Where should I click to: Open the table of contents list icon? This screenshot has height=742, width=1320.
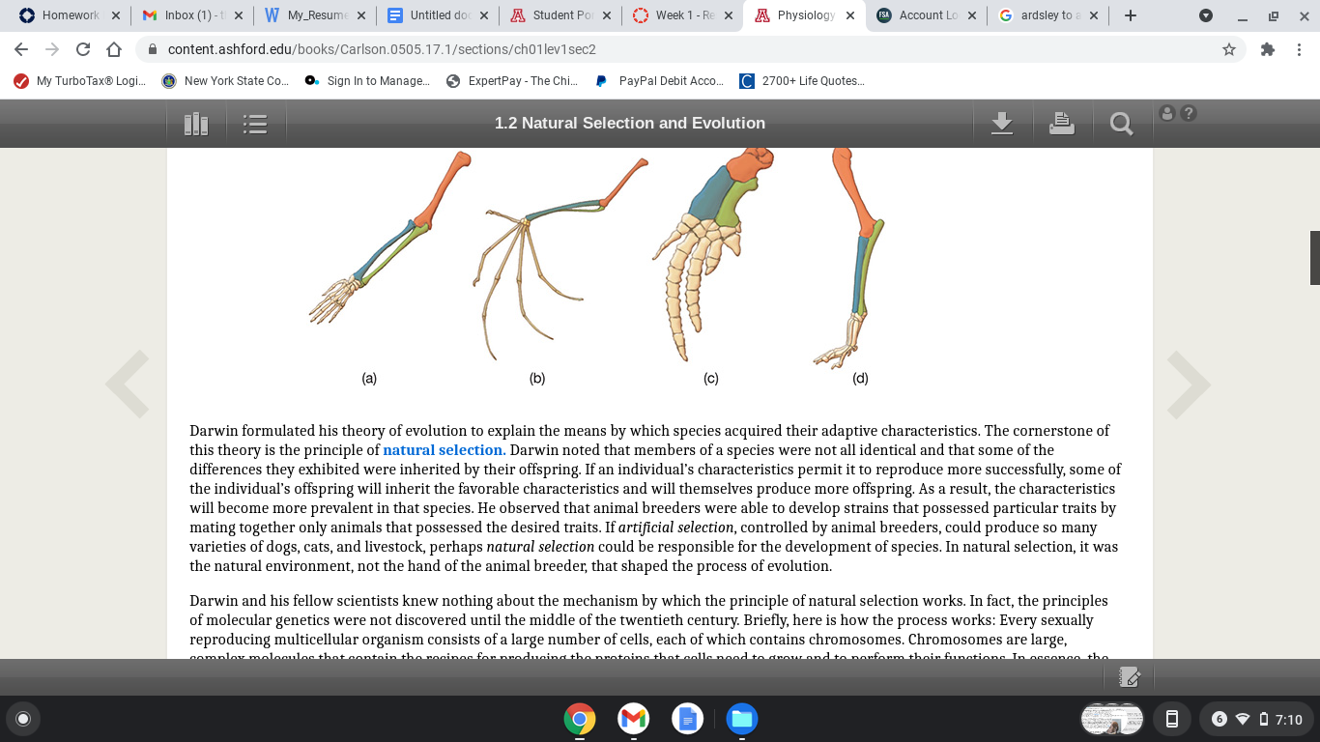point(255,124)
